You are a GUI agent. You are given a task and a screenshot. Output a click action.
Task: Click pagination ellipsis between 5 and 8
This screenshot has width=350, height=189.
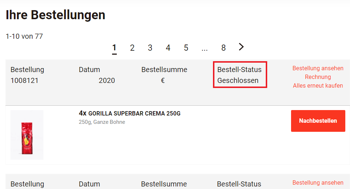[204, 49]
